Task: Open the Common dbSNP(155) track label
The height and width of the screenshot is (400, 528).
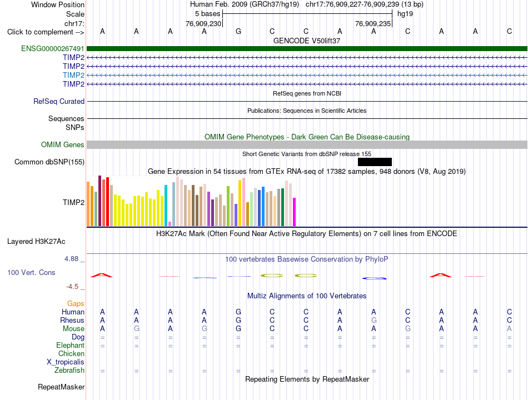Action: pyautogui.click(x=49, y=162)
